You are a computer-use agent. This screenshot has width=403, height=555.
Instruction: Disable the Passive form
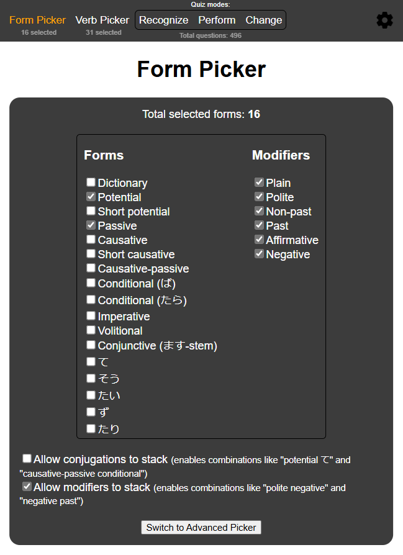pyautogui.click(x=91, y=225)
